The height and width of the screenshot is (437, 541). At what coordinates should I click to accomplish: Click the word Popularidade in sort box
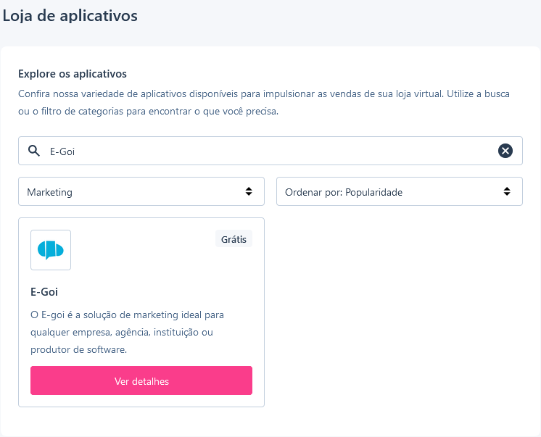click(373, 193)
